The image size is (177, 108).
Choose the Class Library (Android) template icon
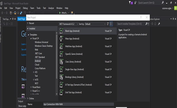[x=61, y=62]
